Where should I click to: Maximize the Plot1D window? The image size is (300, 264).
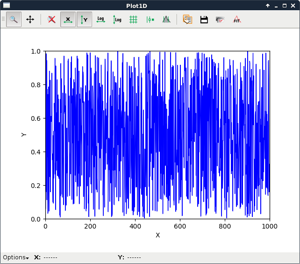coord(285,5)
